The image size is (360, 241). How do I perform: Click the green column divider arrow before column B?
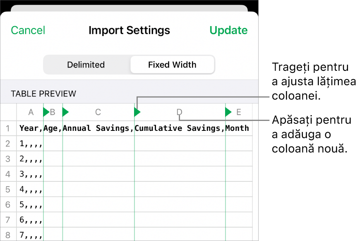[x=46, y=112]
